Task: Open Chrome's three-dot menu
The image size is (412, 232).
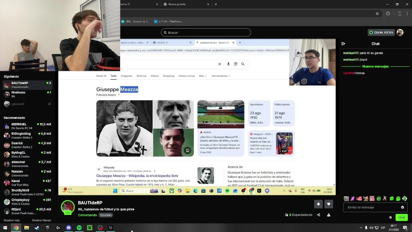Action: coord(407,14)
